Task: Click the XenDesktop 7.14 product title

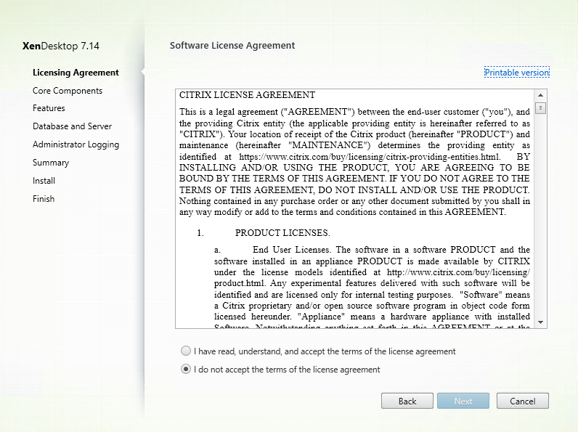Action: [61, 46]
